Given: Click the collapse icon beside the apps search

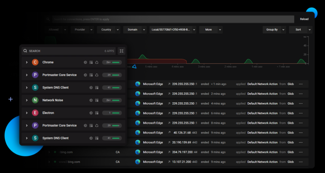Looking at the screenshot, I should pos(122,51).
